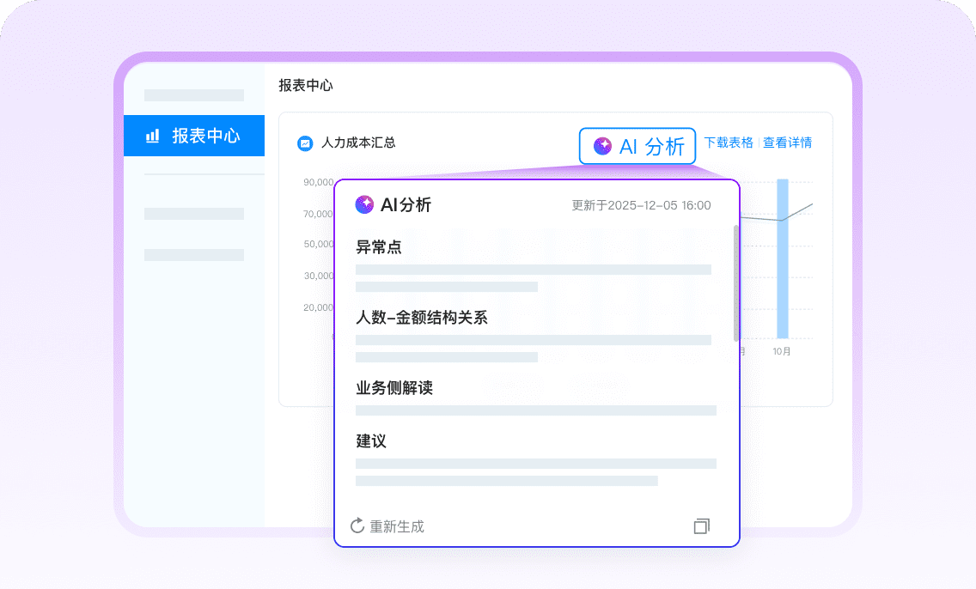Click the 更新于2025-12-05 16:00 timestamp

(x=641, y=205)
